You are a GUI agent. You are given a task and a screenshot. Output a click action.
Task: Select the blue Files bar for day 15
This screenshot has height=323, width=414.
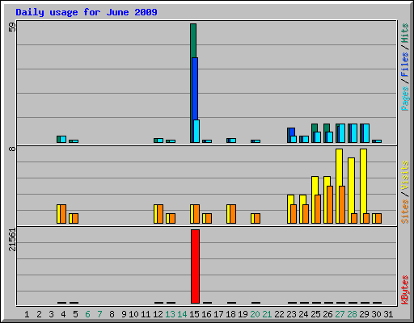(195, 89)
